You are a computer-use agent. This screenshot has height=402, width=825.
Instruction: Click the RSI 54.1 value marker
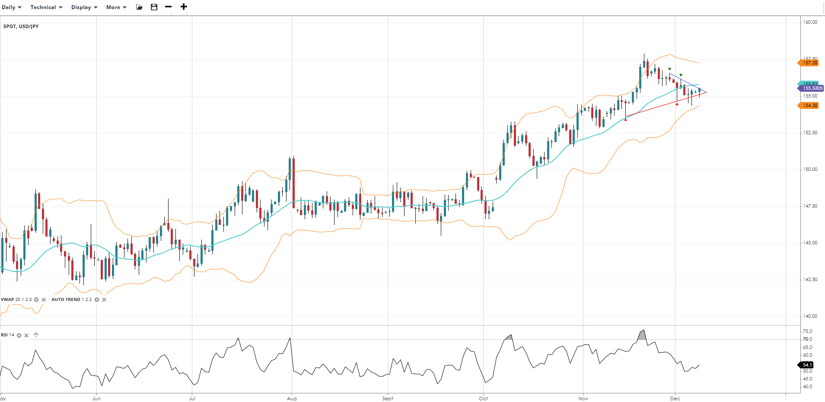click(x=807, y=365)
